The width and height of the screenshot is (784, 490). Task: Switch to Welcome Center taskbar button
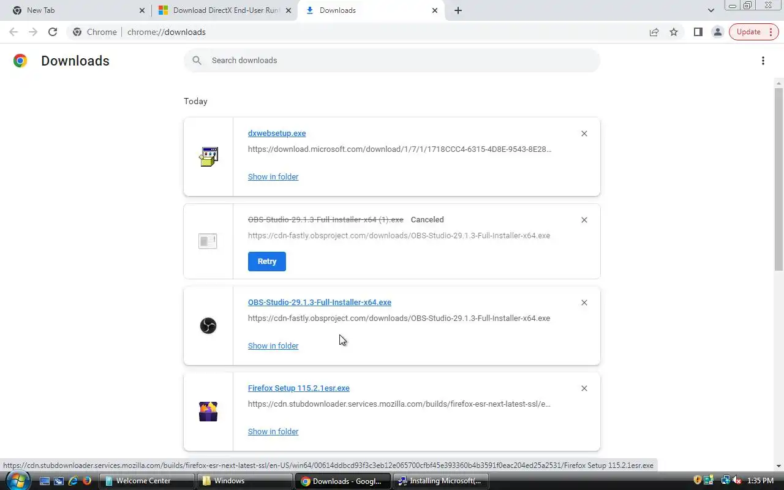[x=146, y=481]
